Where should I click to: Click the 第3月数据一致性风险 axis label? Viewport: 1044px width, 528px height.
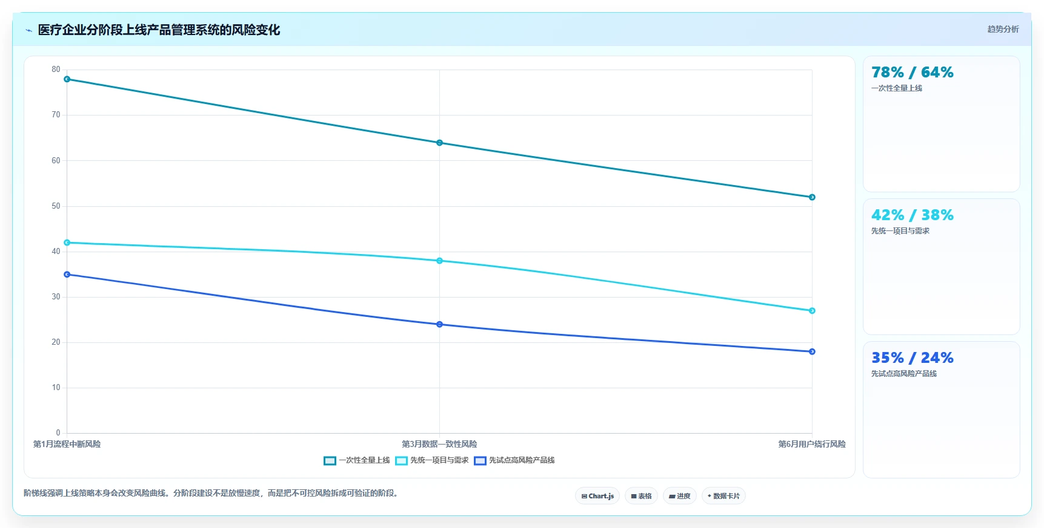pos(440,444)
